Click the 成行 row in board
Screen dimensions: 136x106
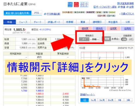(x=39, y=57)
